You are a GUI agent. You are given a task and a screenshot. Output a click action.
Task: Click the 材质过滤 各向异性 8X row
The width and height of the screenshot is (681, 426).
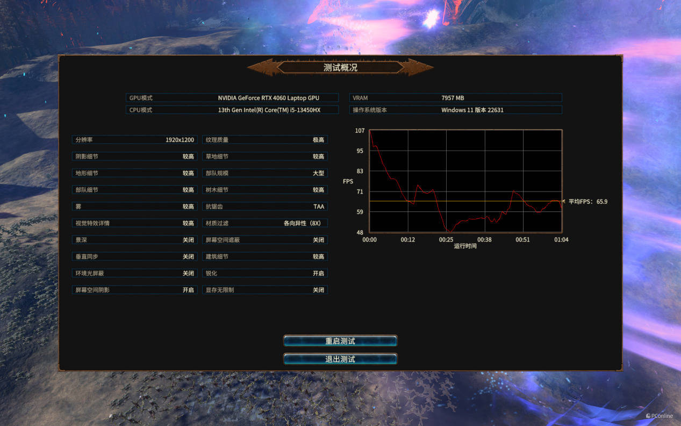[265, 223]
